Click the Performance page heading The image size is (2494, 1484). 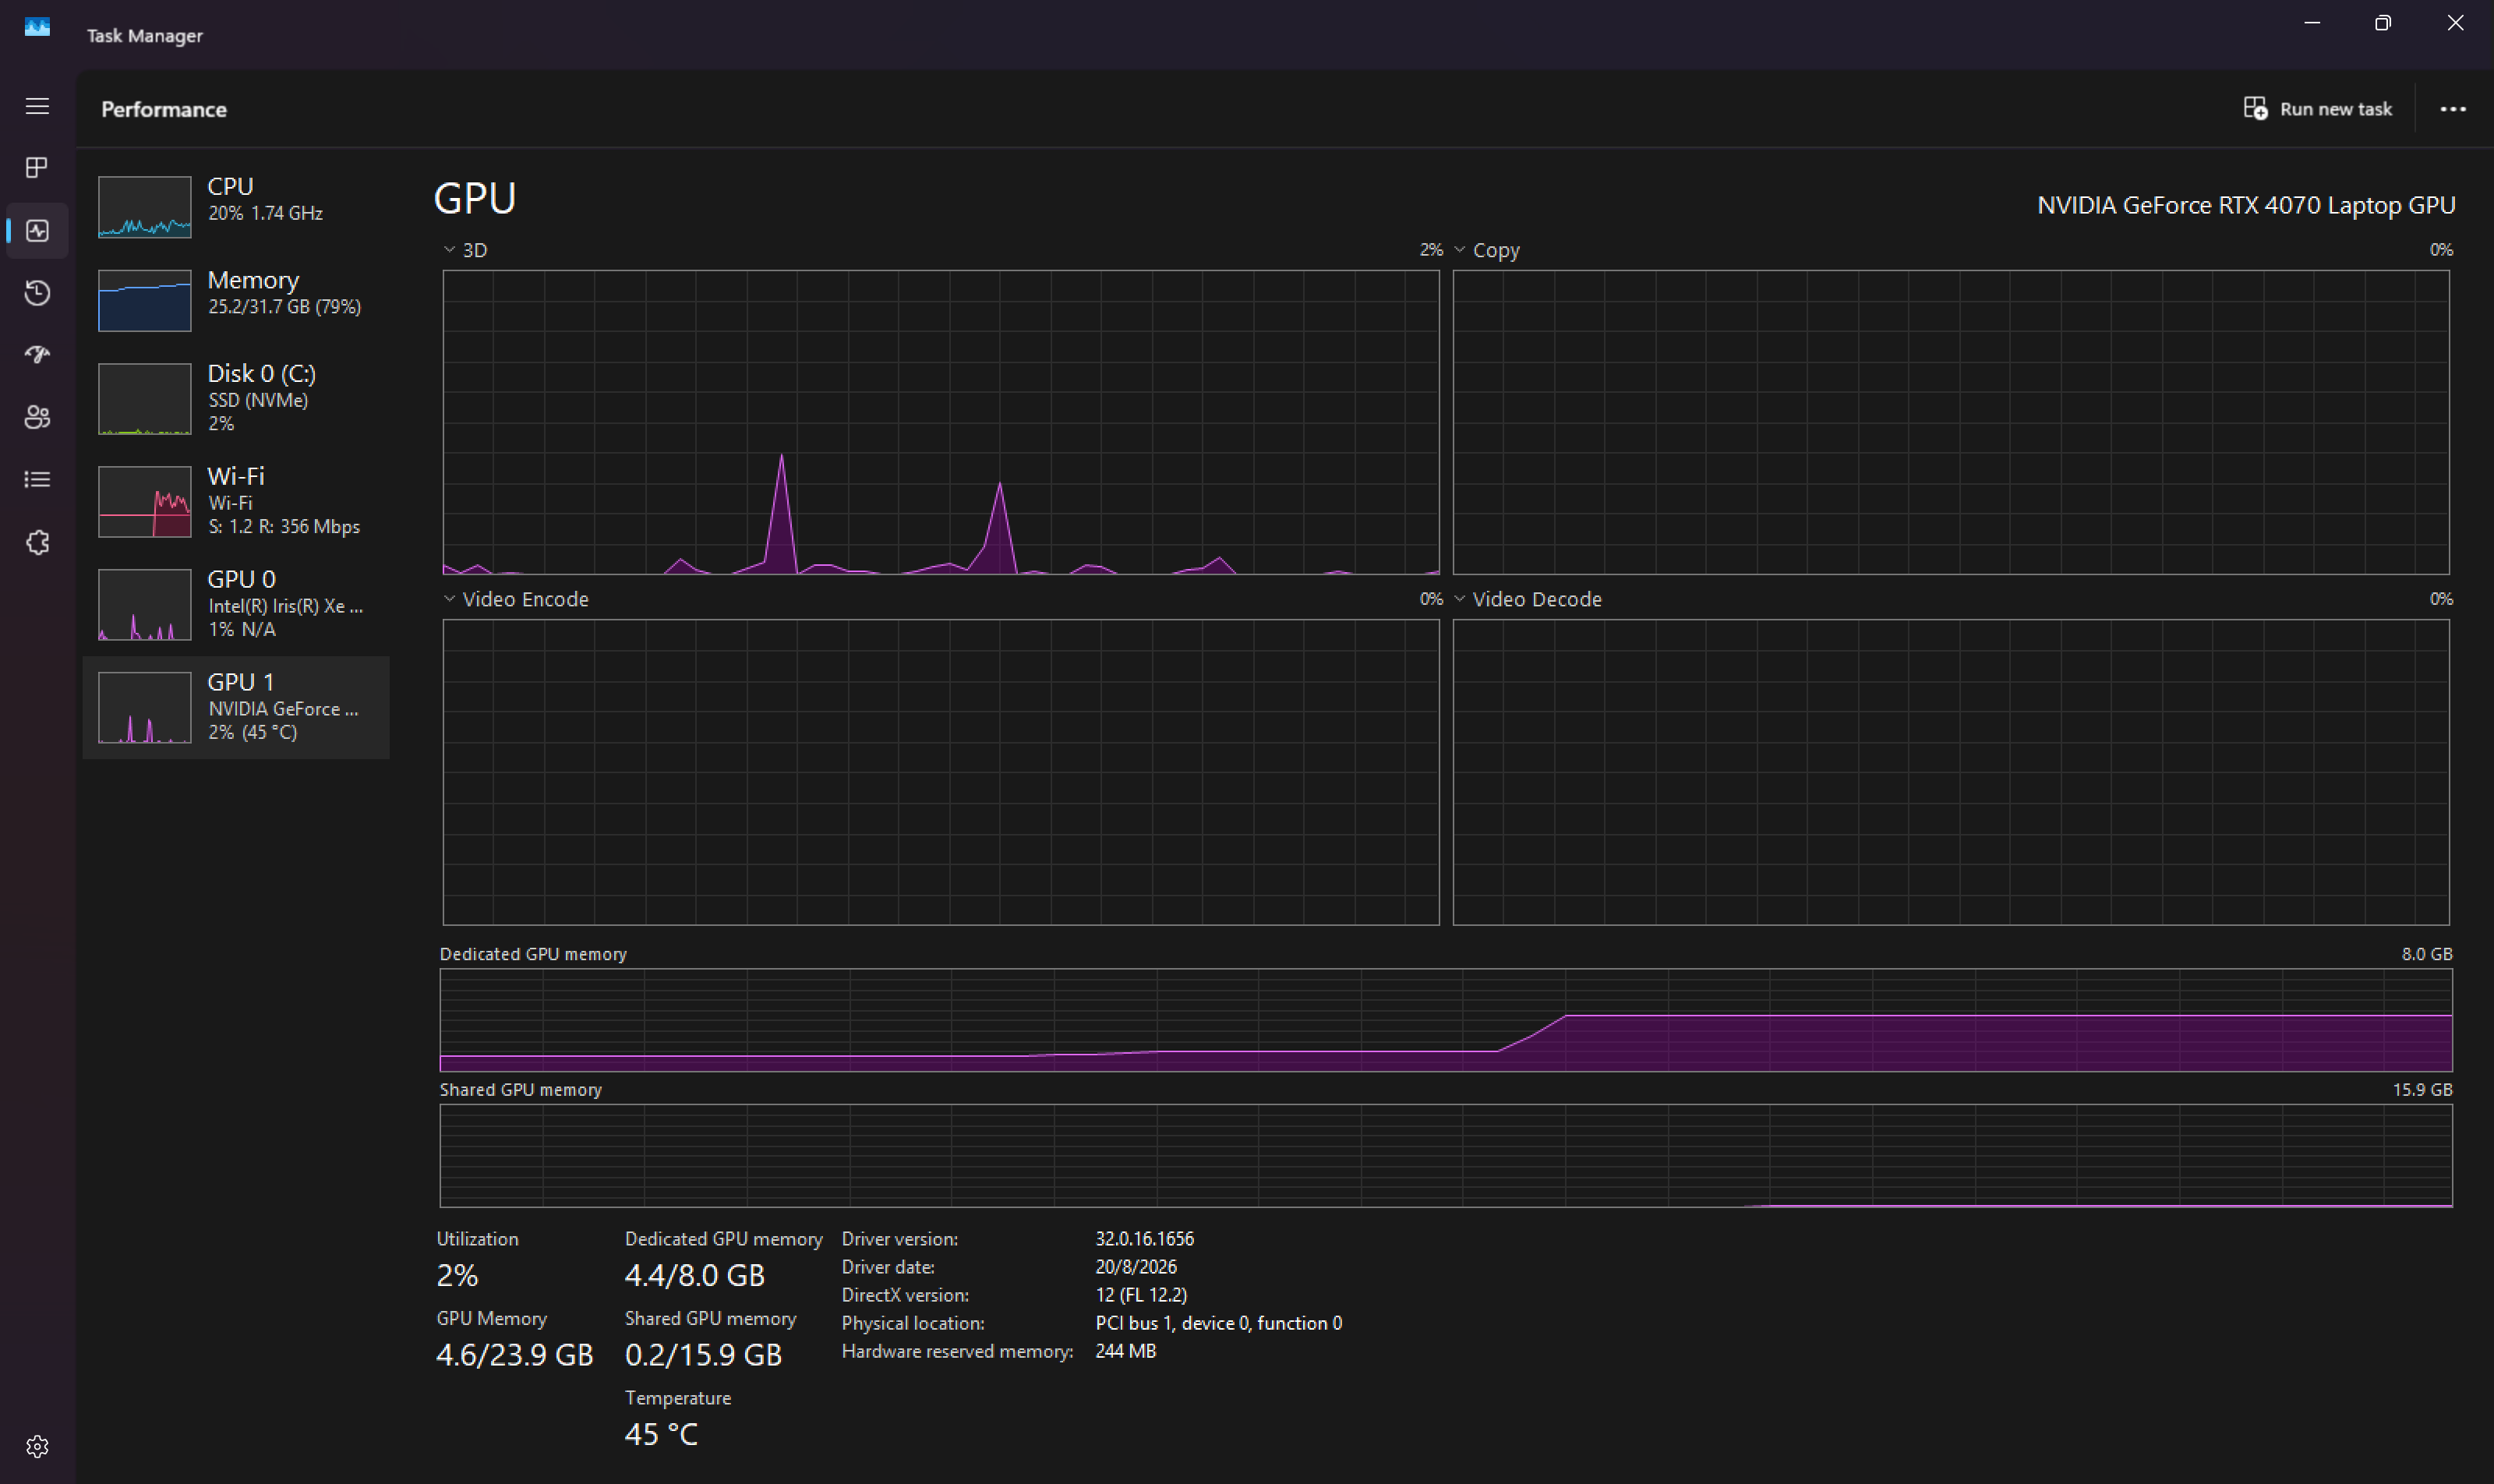tap(164, 109)
